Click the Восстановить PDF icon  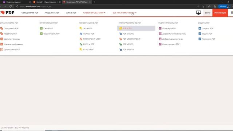[x=41, y=34]
